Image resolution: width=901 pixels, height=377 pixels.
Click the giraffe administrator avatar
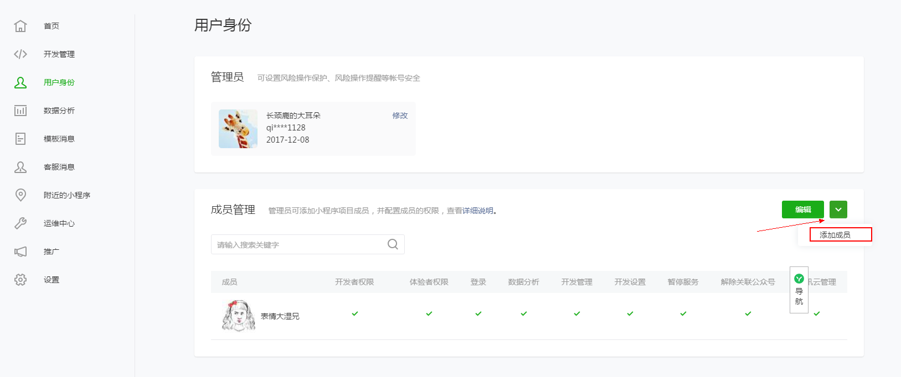pos(238,129)
